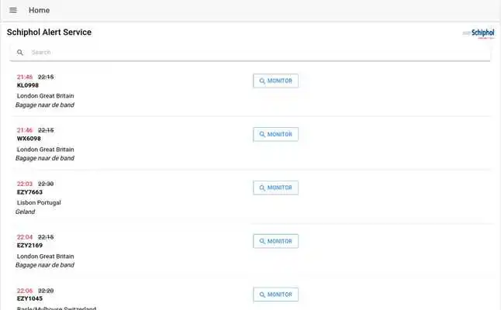Select the EZY2169 flight number
This screenshot has height=310, width=501.
[29, 246]
